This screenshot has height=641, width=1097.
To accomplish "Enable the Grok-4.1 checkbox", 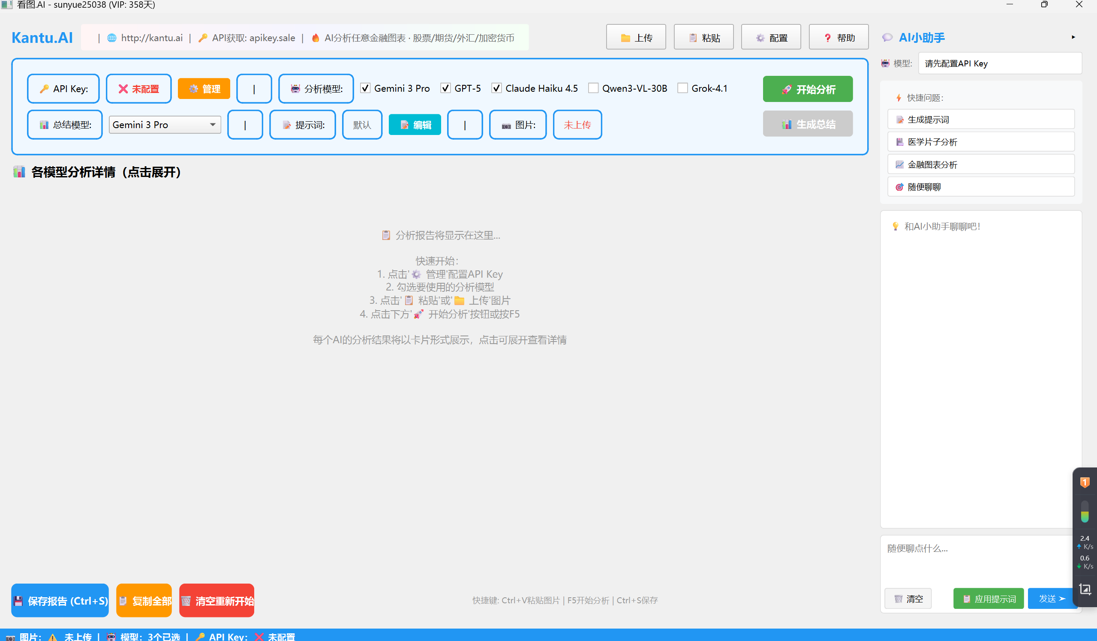I will tap(682, 88).
